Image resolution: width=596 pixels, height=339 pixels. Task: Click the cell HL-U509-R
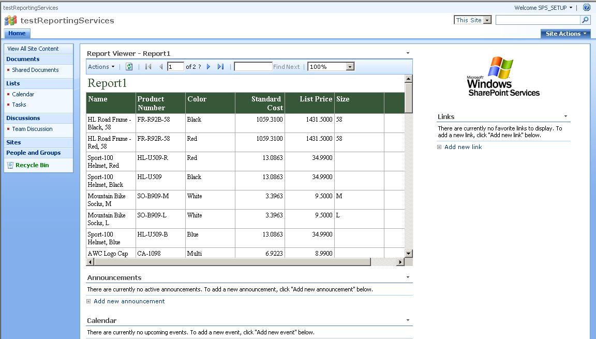point(160,161)
